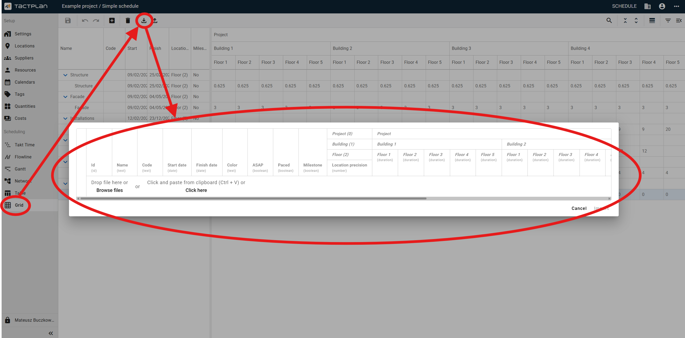685x338 pixels.
Task: Click the Code column header in grid
Action: (114, 48)
